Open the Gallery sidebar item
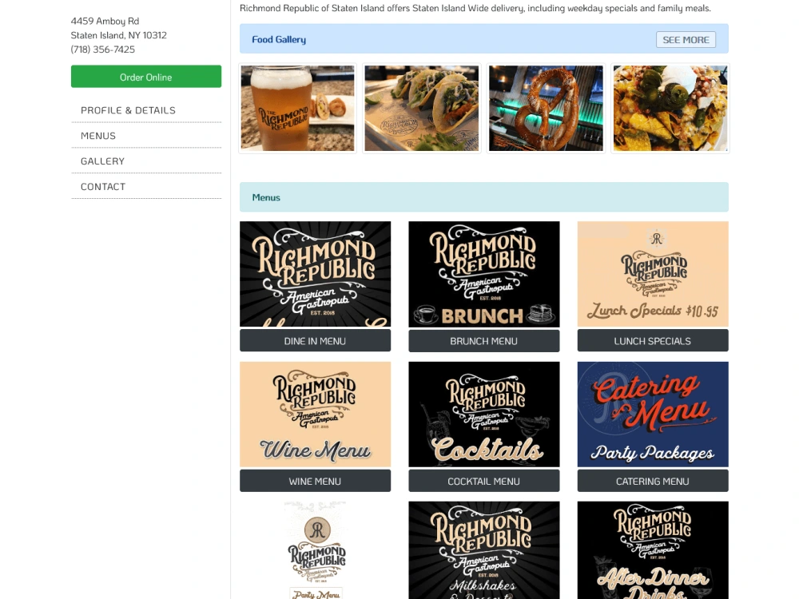Screen dimensions: 799x599 [x=102, y=161]
